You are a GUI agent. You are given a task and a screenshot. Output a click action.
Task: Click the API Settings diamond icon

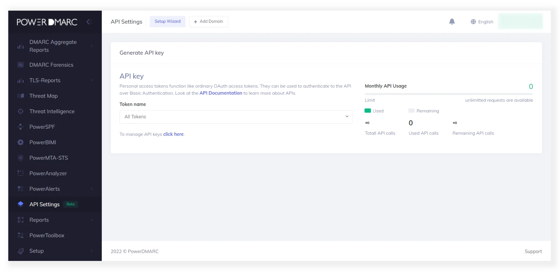coord(20,204)
